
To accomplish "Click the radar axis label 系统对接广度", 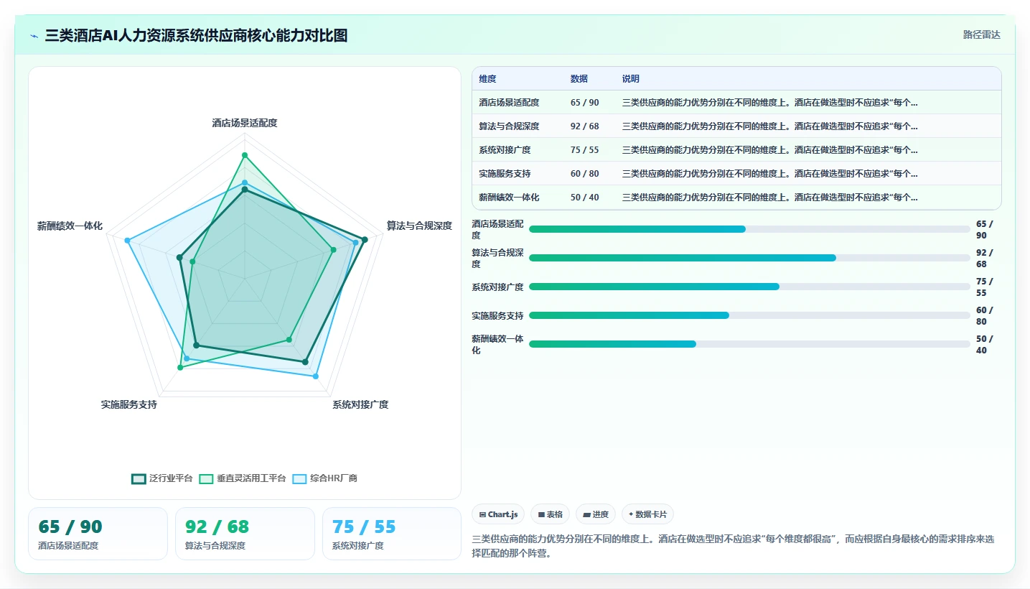I will click(360, 405).
